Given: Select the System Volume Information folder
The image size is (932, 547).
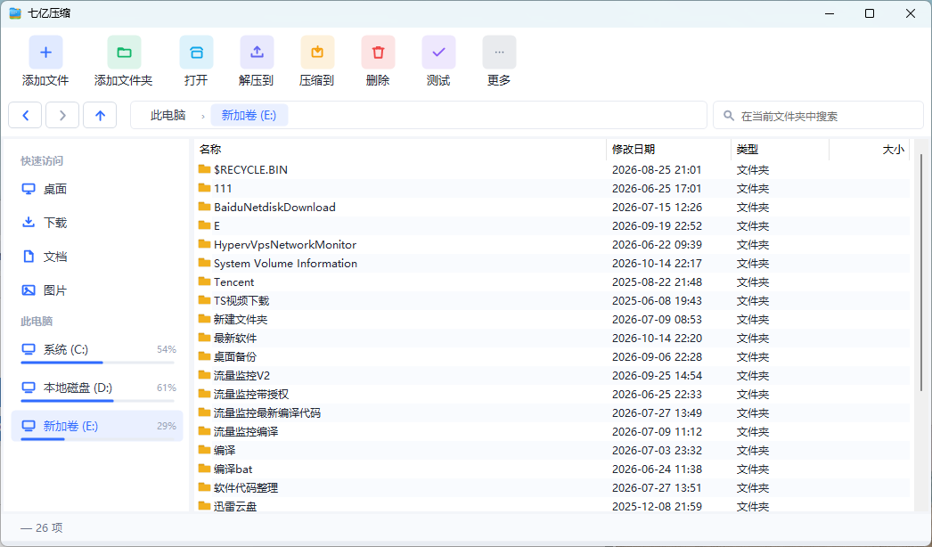Looking at the screenshot, I should pos(552,264).
